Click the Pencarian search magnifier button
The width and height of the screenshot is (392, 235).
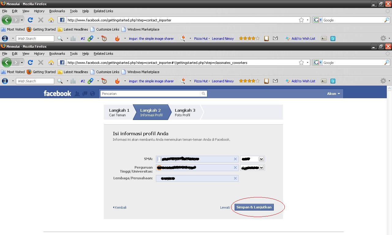tap(203, 94)
